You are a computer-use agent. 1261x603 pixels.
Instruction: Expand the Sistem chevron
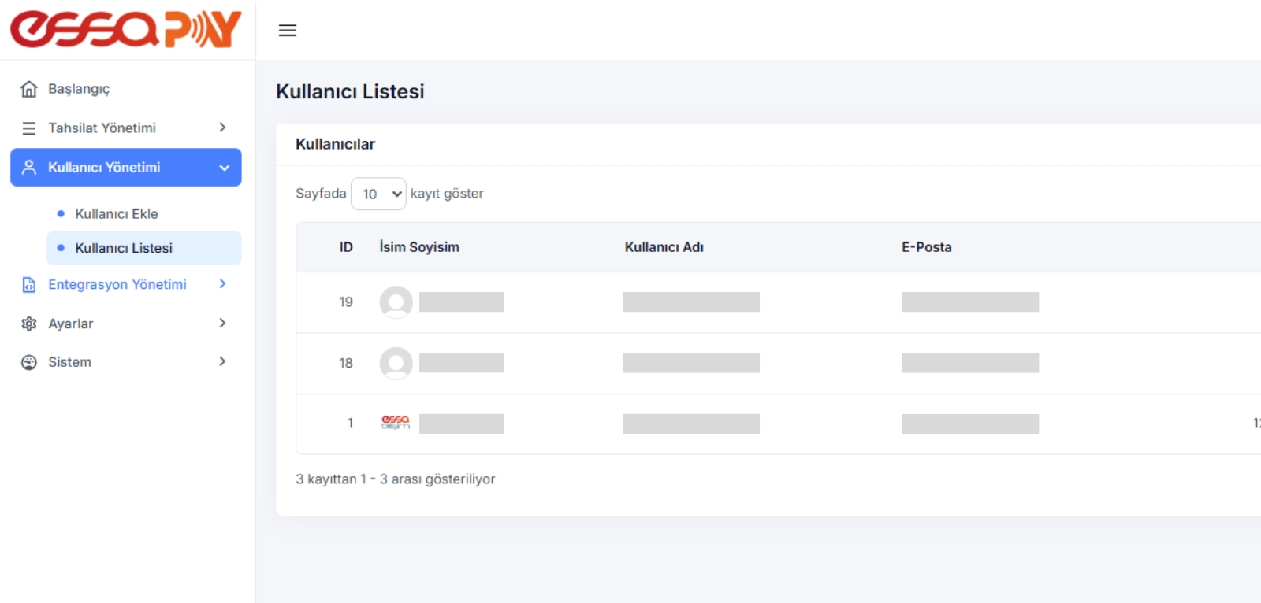222,361
